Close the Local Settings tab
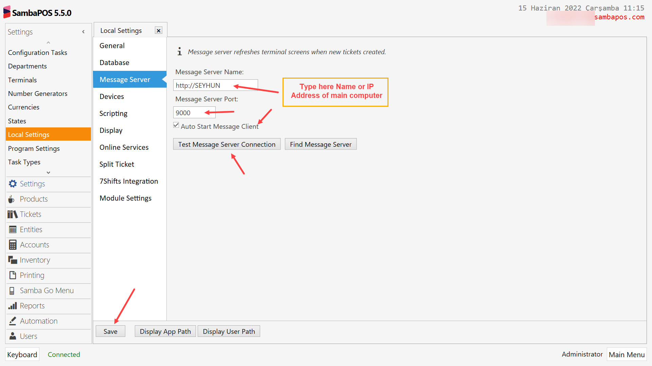 [158, 30]
